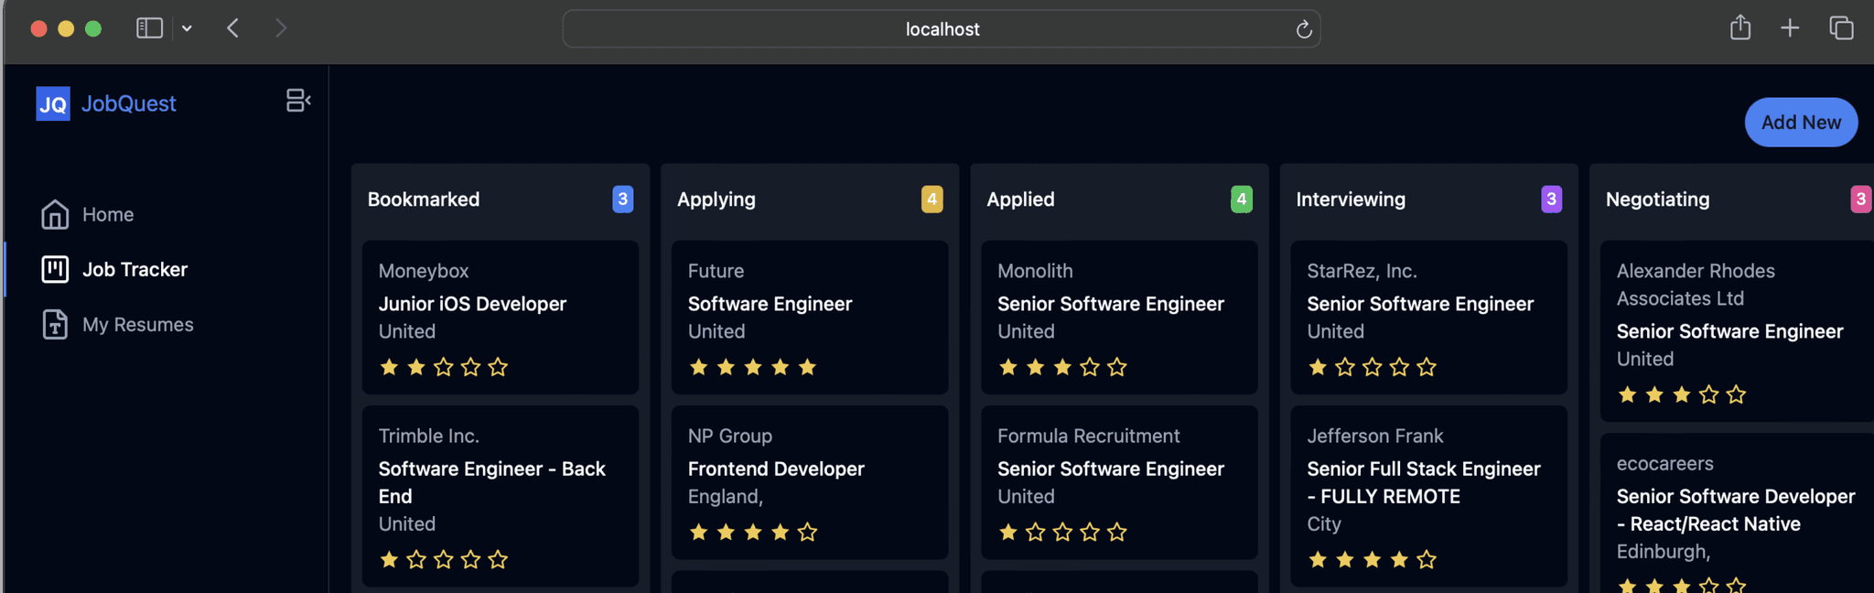The image size is (1874, 593).
Task: Click the localhost address bar
Action: pos(942,29)
